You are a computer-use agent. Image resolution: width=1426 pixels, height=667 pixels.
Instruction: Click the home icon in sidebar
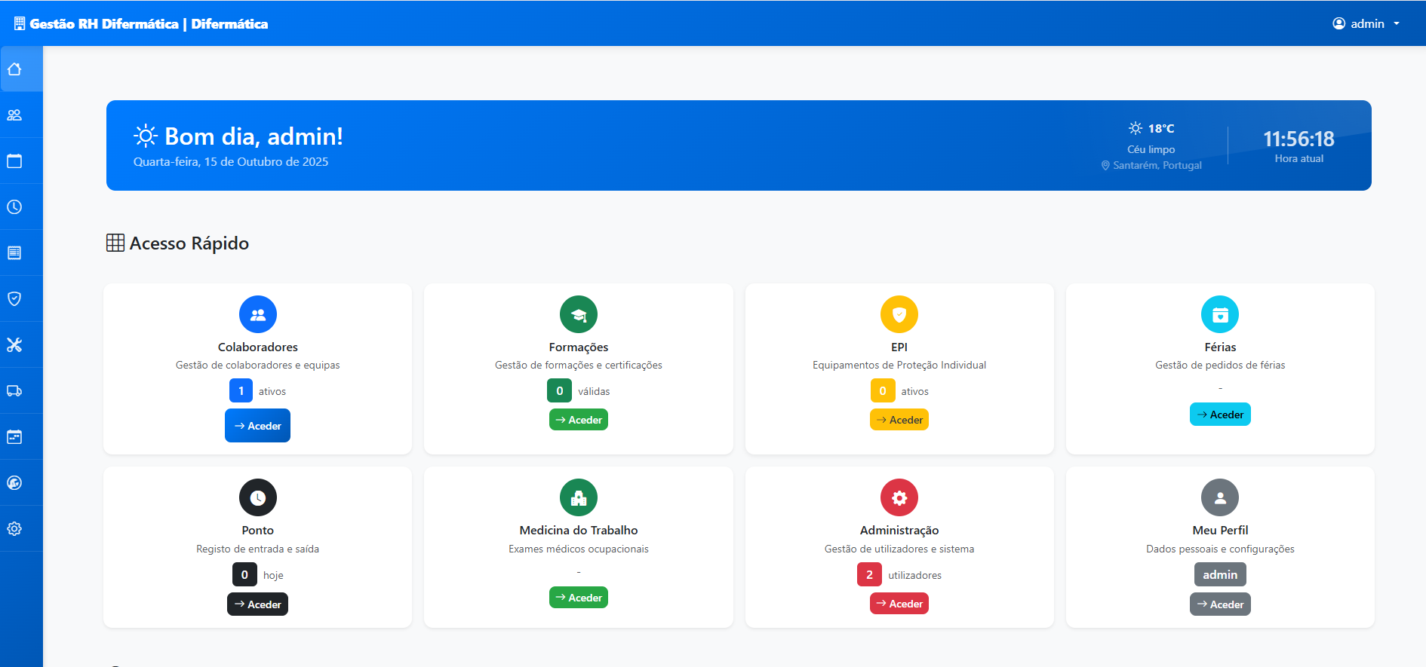tap(14, 69)
